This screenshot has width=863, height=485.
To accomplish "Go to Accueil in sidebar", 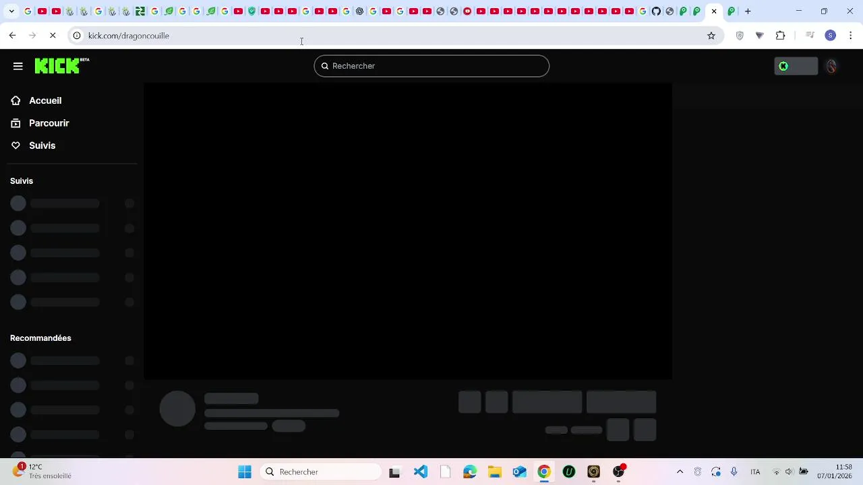I will (45, 100).
